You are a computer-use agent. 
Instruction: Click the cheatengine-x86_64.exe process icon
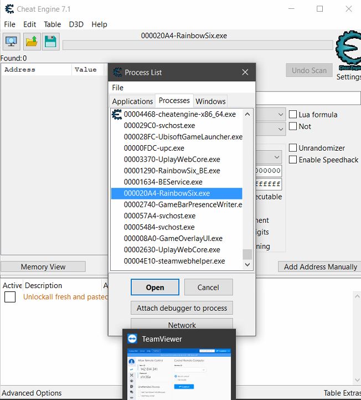click(117, 114)
